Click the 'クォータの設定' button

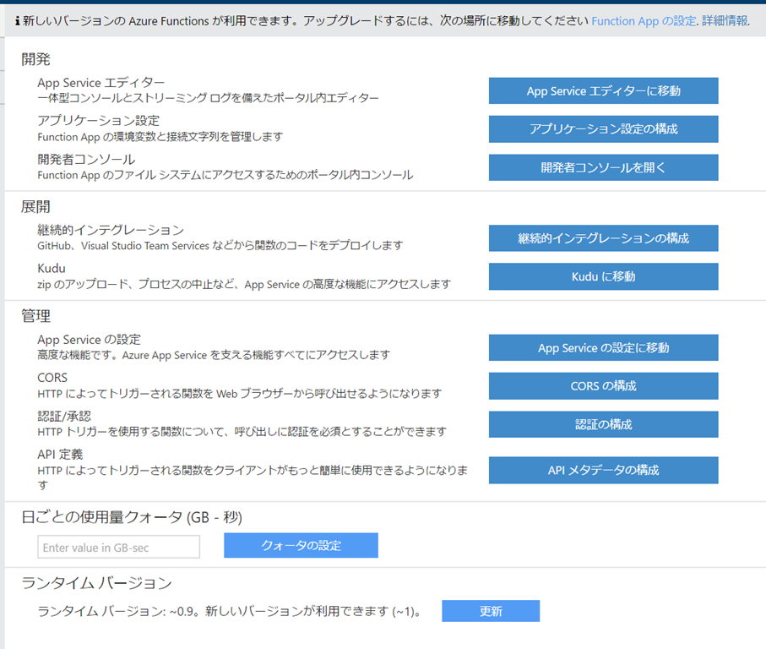pos(301,545)
